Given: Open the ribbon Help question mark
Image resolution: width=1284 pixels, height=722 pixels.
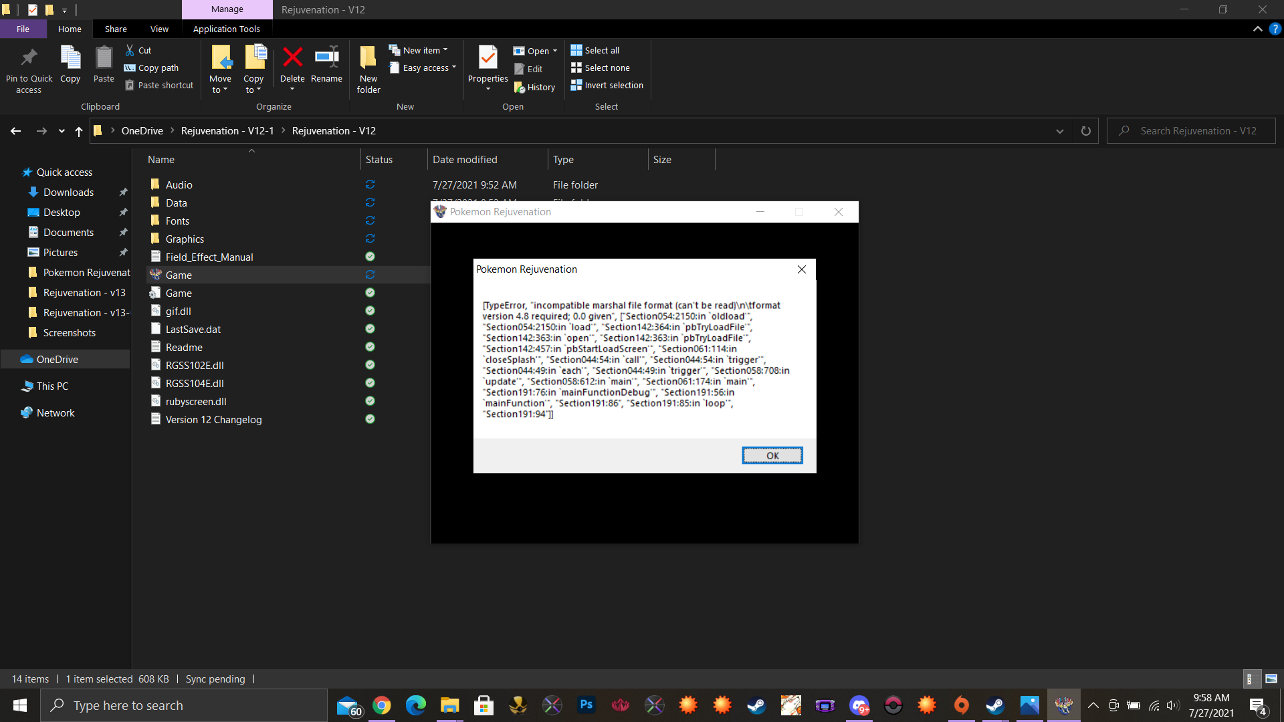Looking at the screenshot, I should click(x=1275, y=29).
